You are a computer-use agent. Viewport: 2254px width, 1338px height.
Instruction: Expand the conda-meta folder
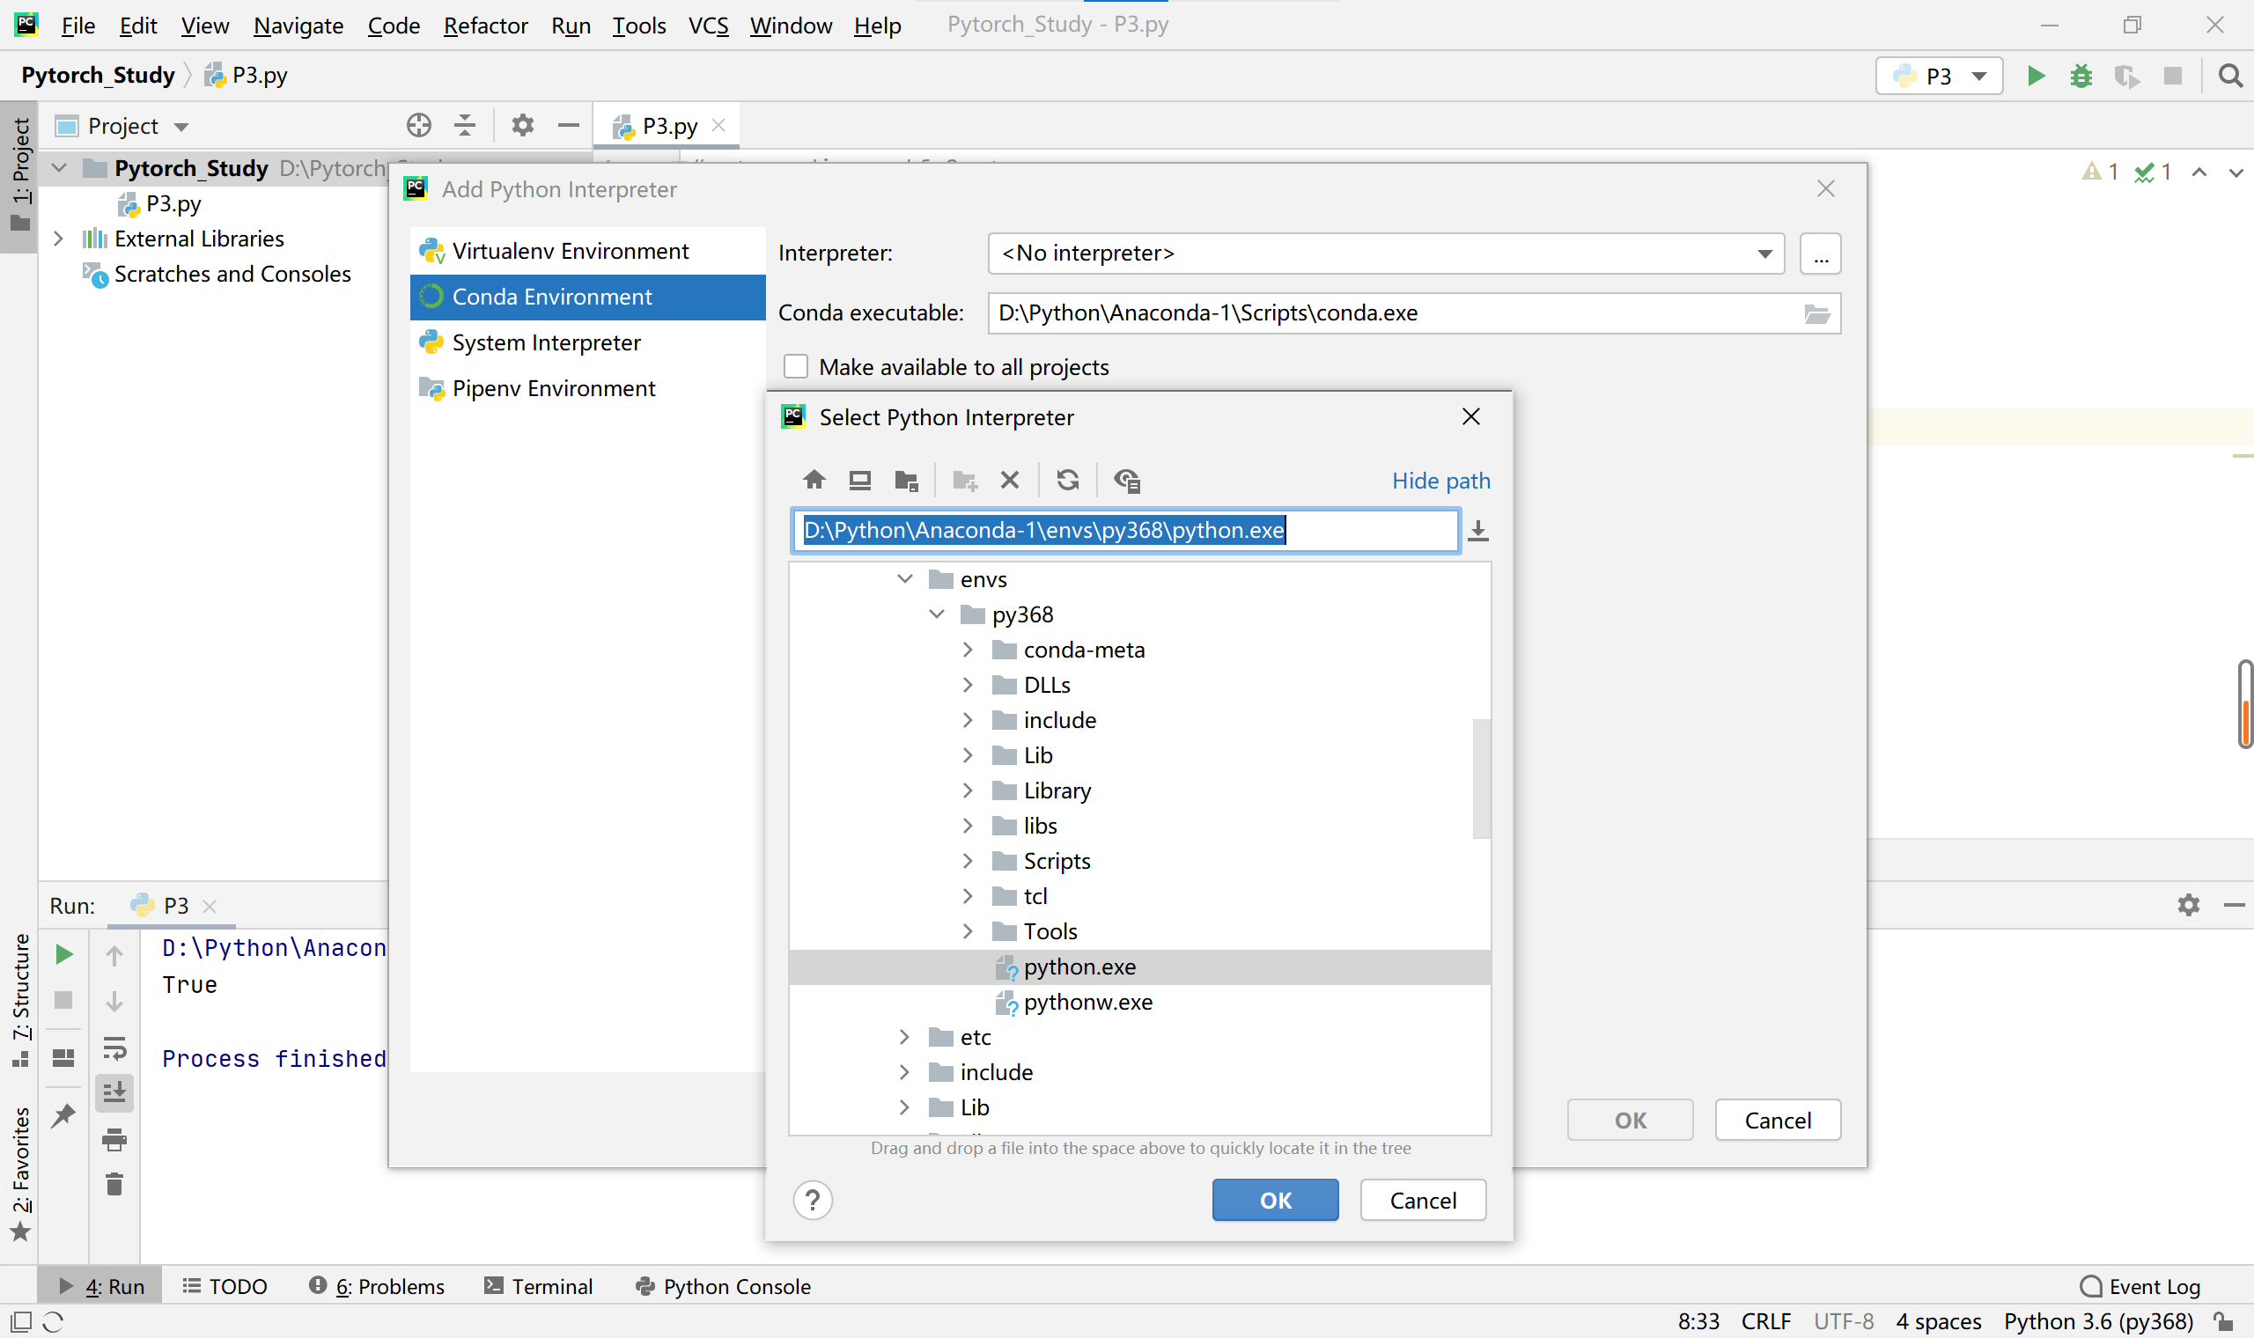click(x=969, y=649)
